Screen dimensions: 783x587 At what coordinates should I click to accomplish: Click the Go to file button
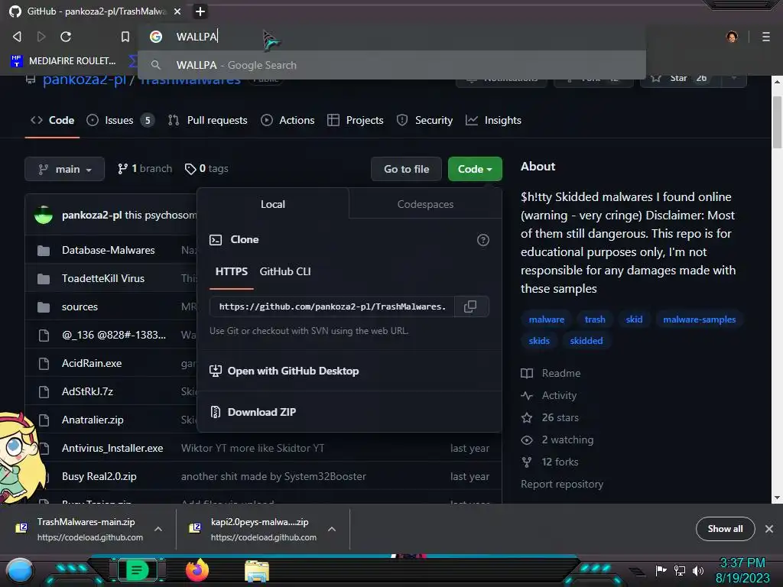(407, 169)
